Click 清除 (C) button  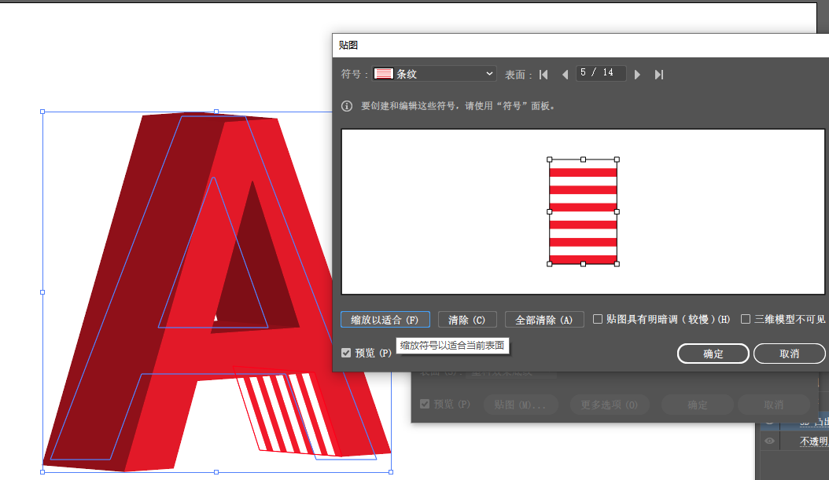[467, 320]
